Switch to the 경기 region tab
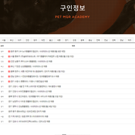Viewport: 135px width, 135px height. (x=67, y=40)
